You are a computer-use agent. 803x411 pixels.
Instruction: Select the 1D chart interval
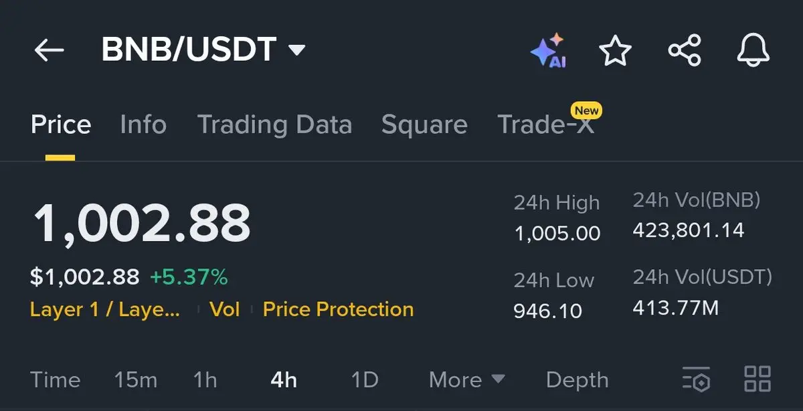point(365,380)
